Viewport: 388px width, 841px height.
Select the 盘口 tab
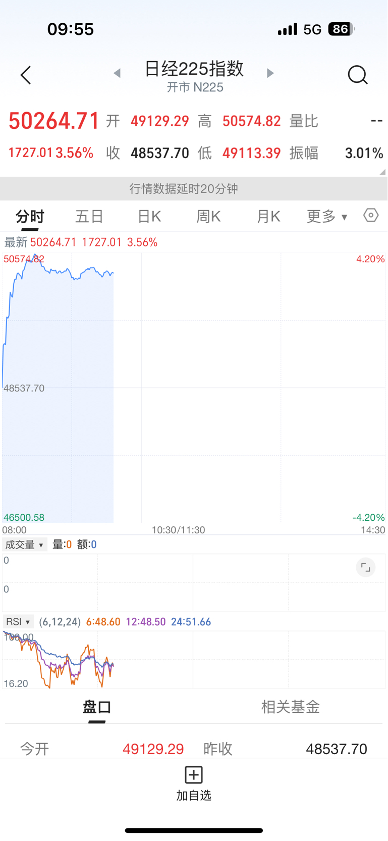pyautogui.click(x=97, y=707)
